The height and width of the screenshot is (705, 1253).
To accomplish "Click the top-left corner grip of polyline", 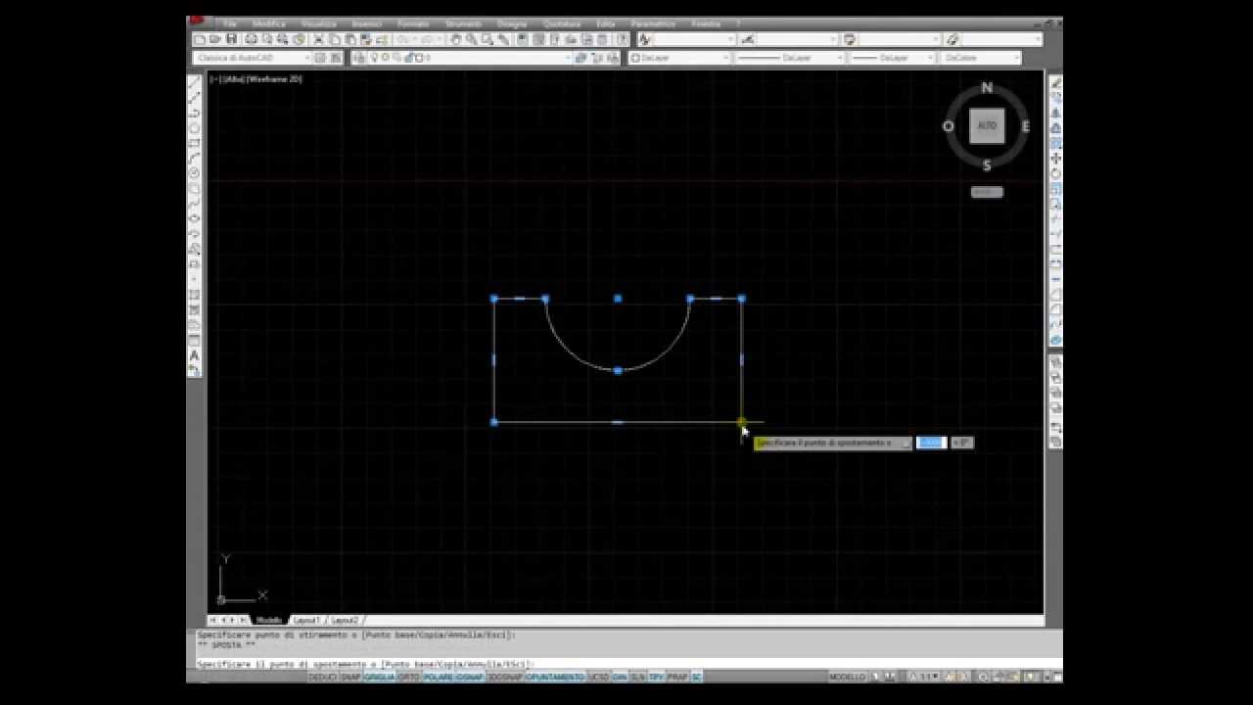I will (x=494, y=298).
